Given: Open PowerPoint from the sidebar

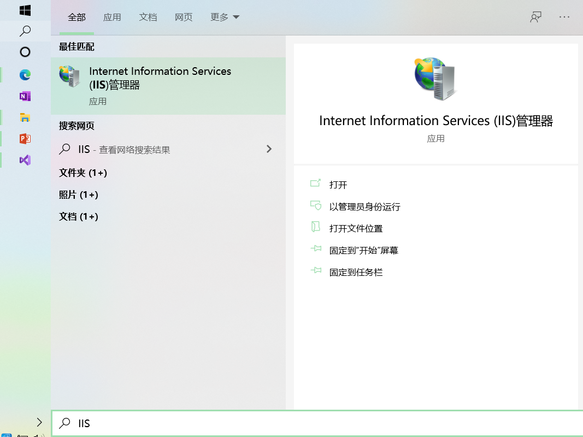Looking at the screenshot, I should pos(25,139).
